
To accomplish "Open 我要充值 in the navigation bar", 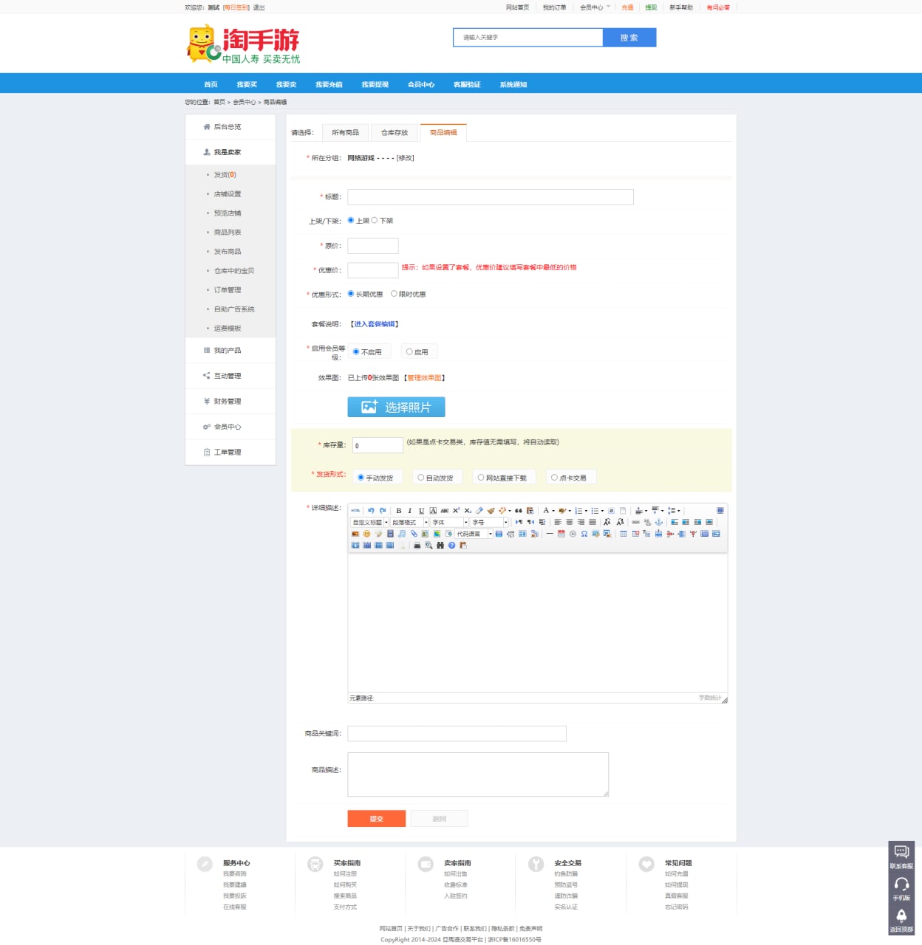I will point(329,84).
